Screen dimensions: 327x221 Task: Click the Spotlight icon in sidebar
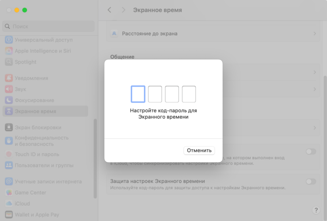[9, 62]
